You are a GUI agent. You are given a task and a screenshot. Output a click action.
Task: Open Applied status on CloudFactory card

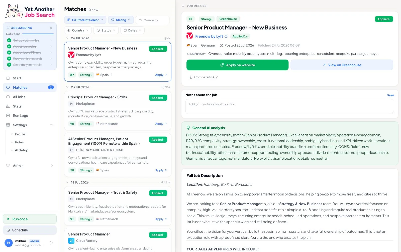(158, 235)
